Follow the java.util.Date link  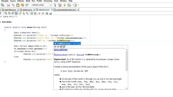61,50
